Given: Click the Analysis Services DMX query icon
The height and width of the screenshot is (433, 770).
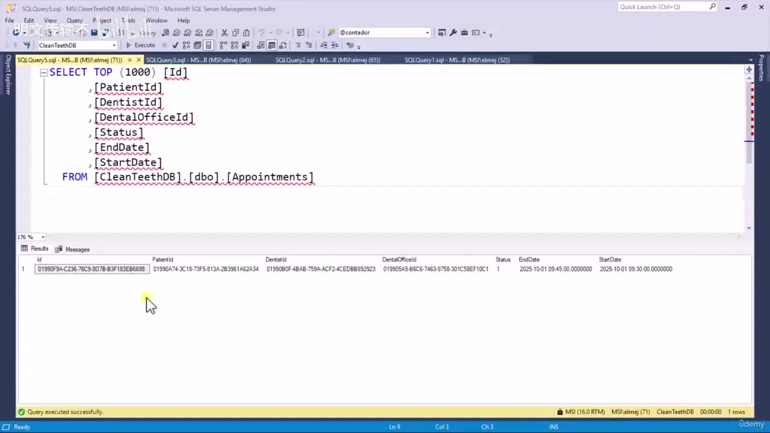Looking at the screenshot, I should [x=187, y=32].
